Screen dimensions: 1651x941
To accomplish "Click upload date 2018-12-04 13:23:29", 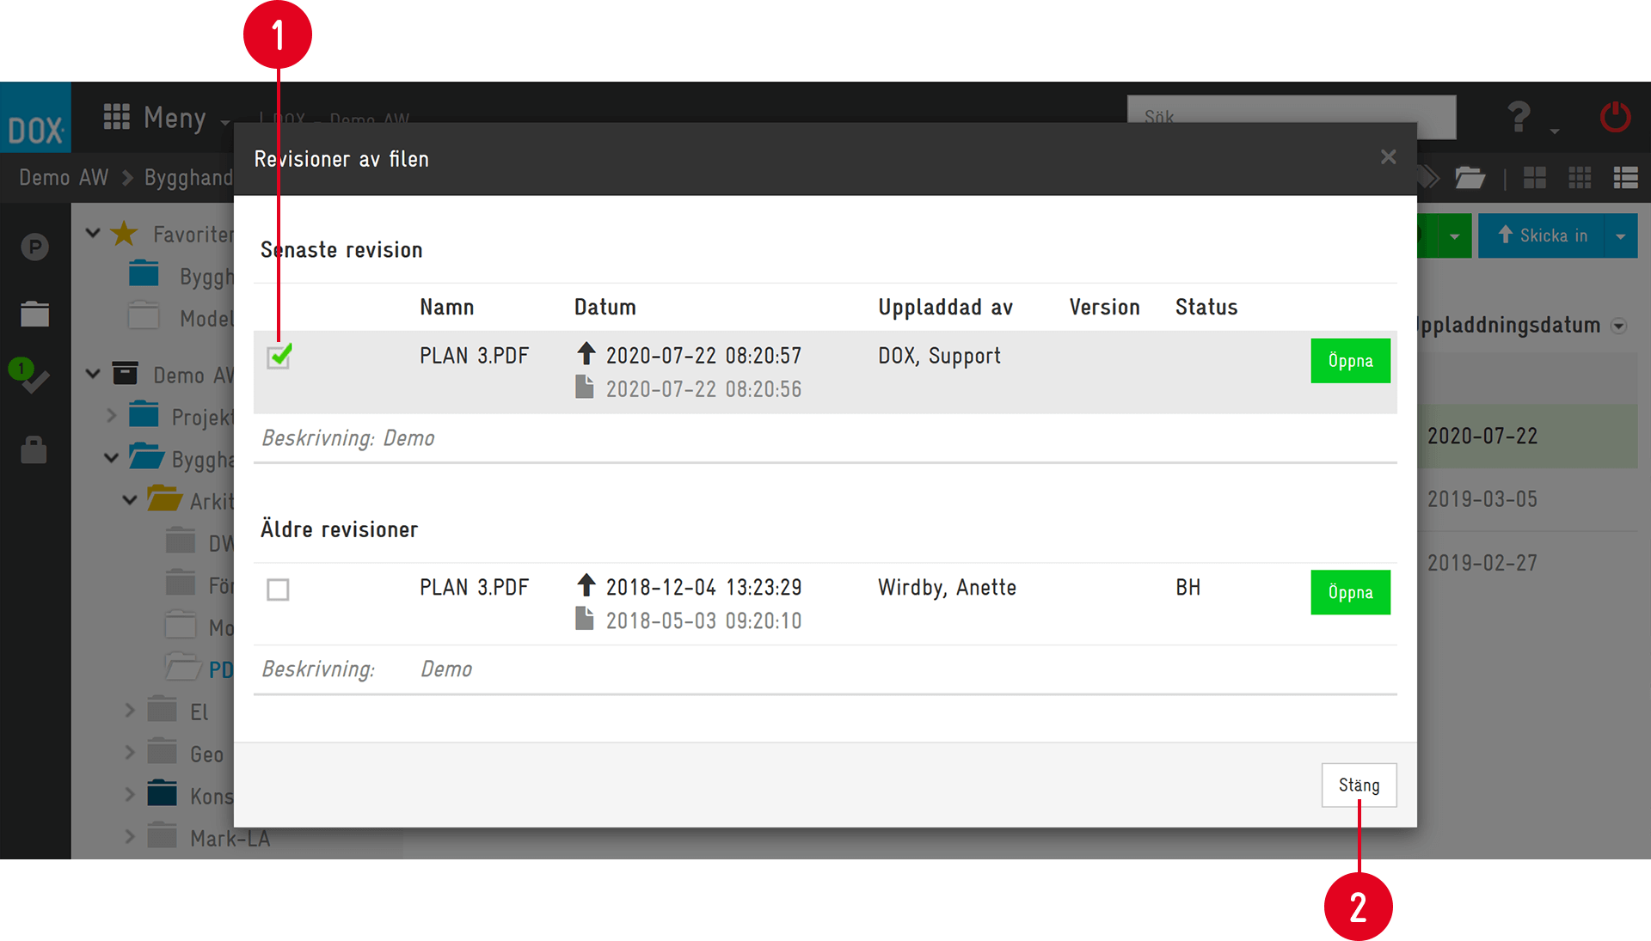I will click(x=703, y=588).
